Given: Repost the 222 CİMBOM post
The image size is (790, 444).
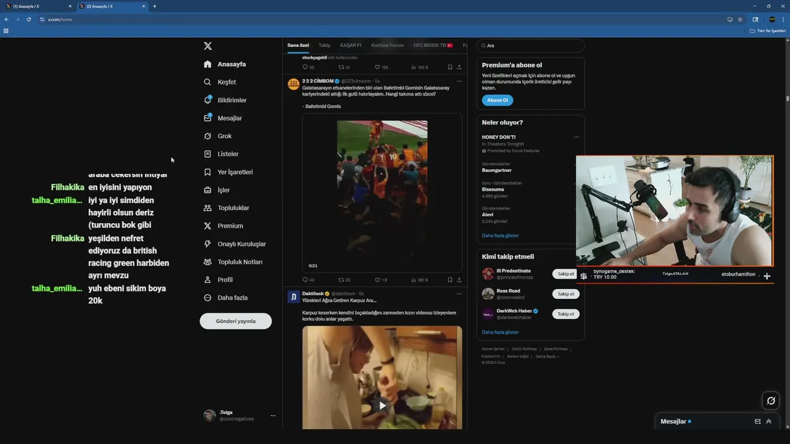Looking at the screenshot, I should (341, 280).
